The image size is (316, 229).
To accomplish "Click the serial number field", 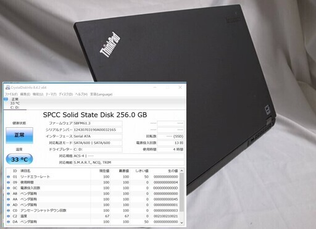I will click(98, 130).
